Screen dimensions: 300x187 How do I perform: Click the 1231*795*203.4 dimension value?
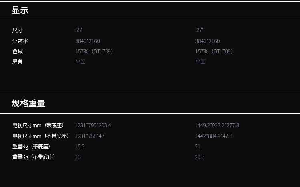click(x=93, y=125)
